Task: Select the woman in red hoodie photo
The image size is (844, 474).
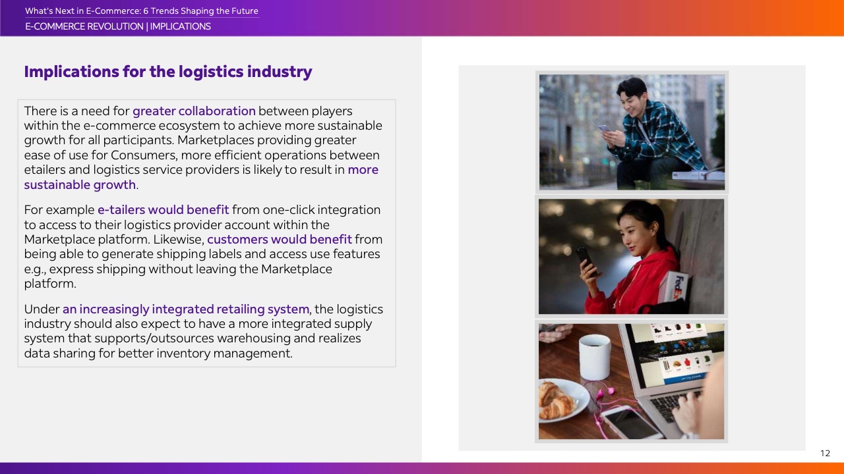Action: point(631,256)
